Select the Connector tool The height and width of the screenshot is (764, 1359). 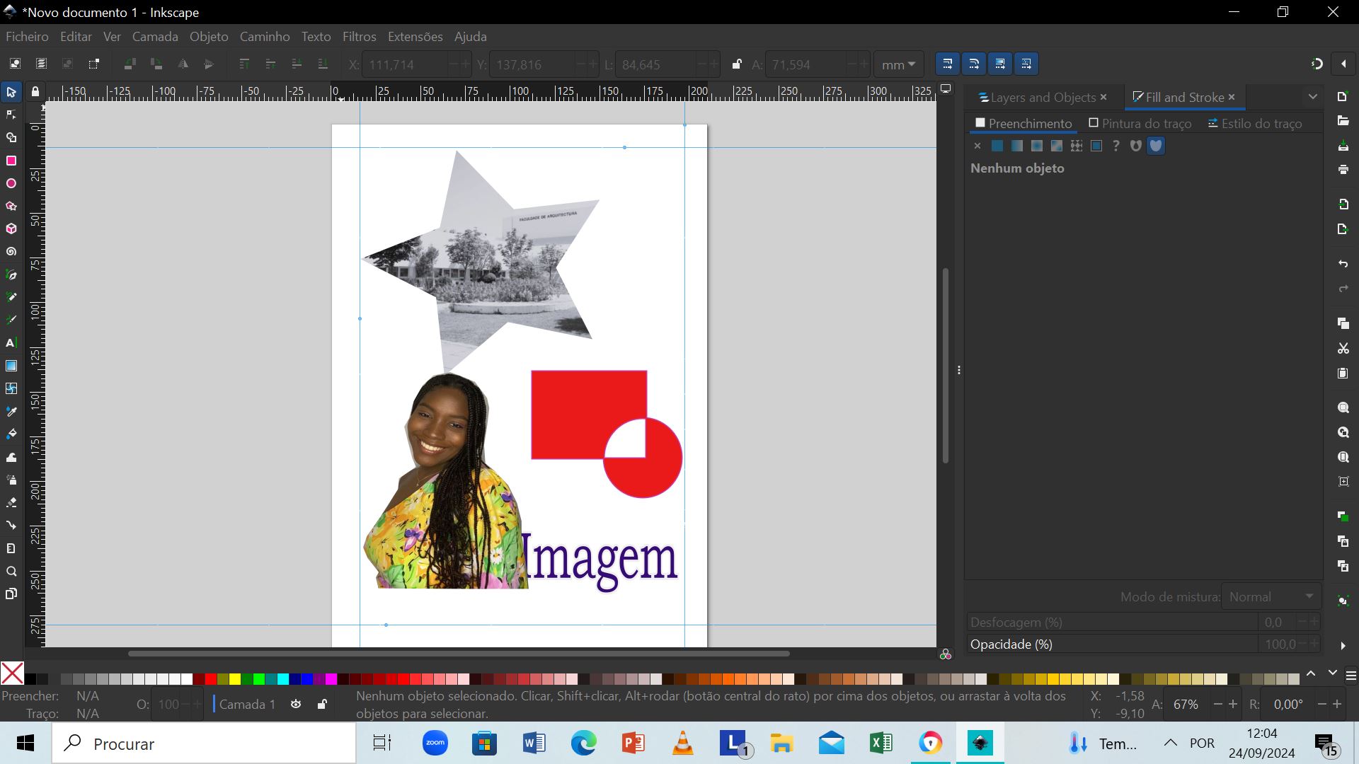point(11,526)
